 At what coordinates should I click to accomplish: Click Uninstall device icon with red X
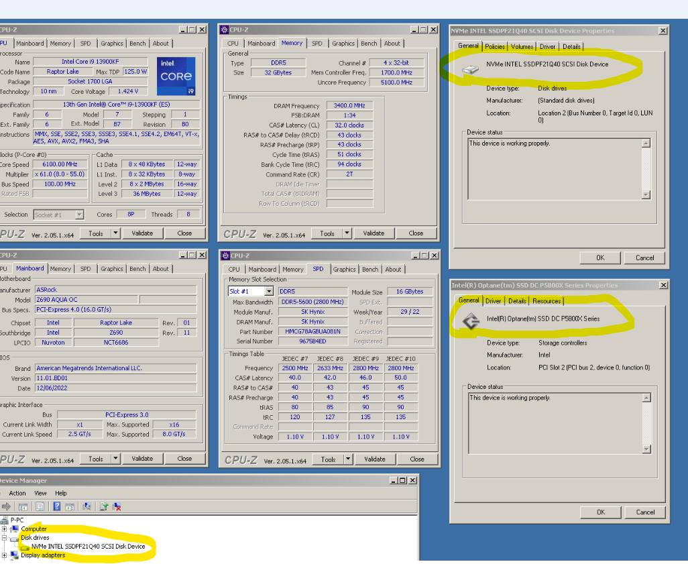coord(116,506)
